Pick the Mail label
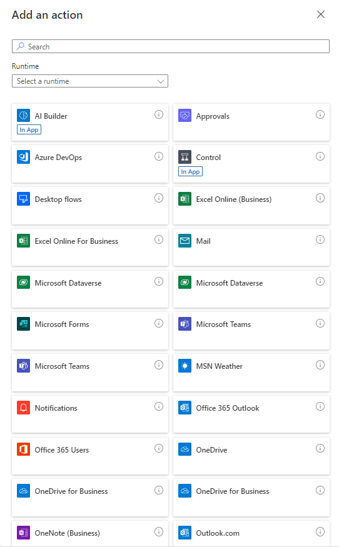Screen dimensions: 339x547 203,241
